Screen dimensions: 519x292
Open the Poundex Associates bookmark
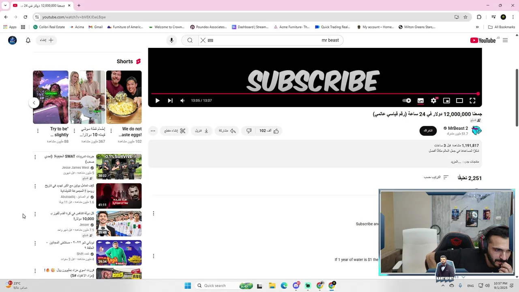[x=208, y=27]
